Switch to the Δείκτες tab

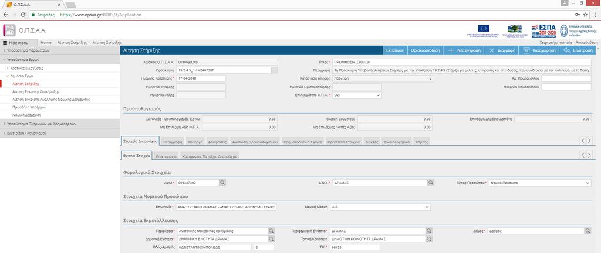click(372, 142)
